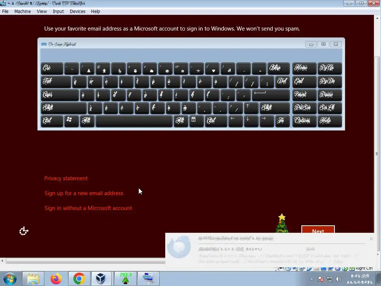The width and height of the screenshot is (381, 286).
Task: Click the Insert key
Action: tap(304, 95)
